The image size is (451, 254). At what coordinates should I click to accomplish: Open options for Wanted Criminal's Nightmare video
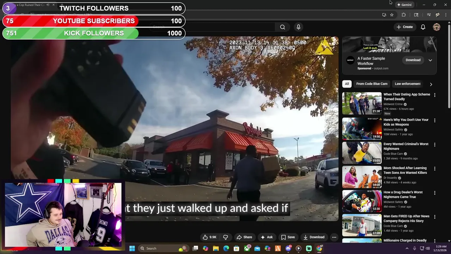[x=434, y=145]
